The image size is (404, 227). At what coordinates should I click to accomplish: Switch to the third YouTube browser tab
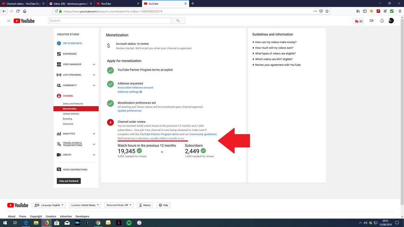[117, 3]
